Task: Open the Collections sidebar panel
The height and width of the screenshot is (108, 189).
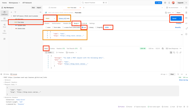Action: click(x=5, y=13)
